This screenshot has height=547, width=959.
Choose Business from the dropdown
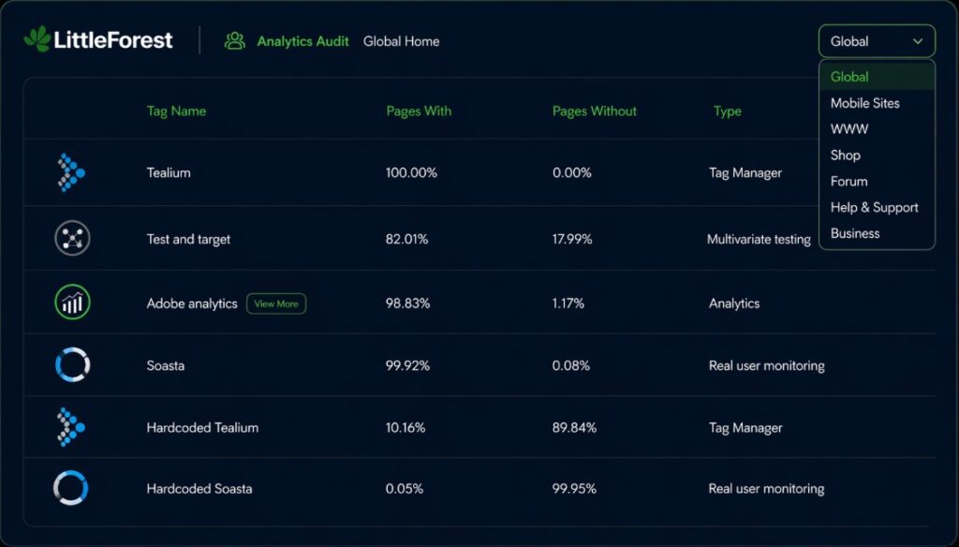click(x=855, y=233)
